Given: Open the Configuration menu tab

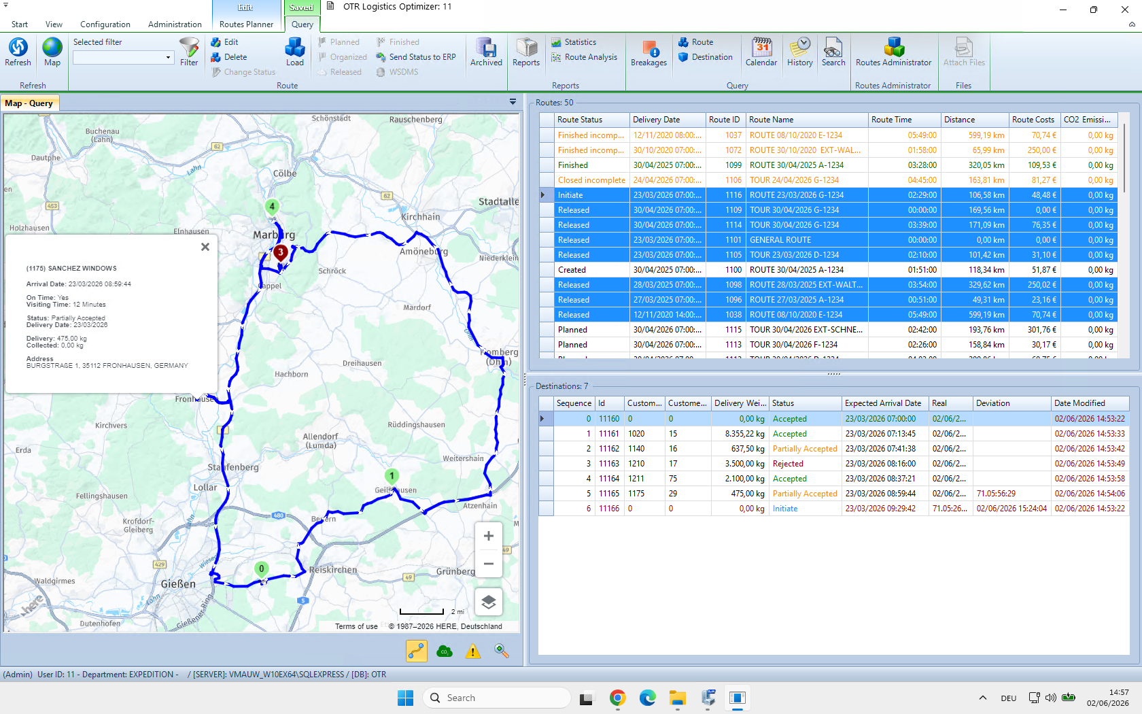Looking at the screenshot, I should pos(105,24).
